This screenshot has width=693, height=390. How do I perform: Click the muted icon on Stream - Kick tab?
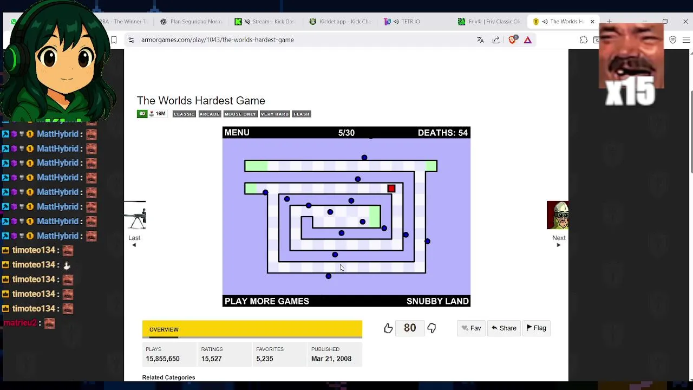click(247, 22)
